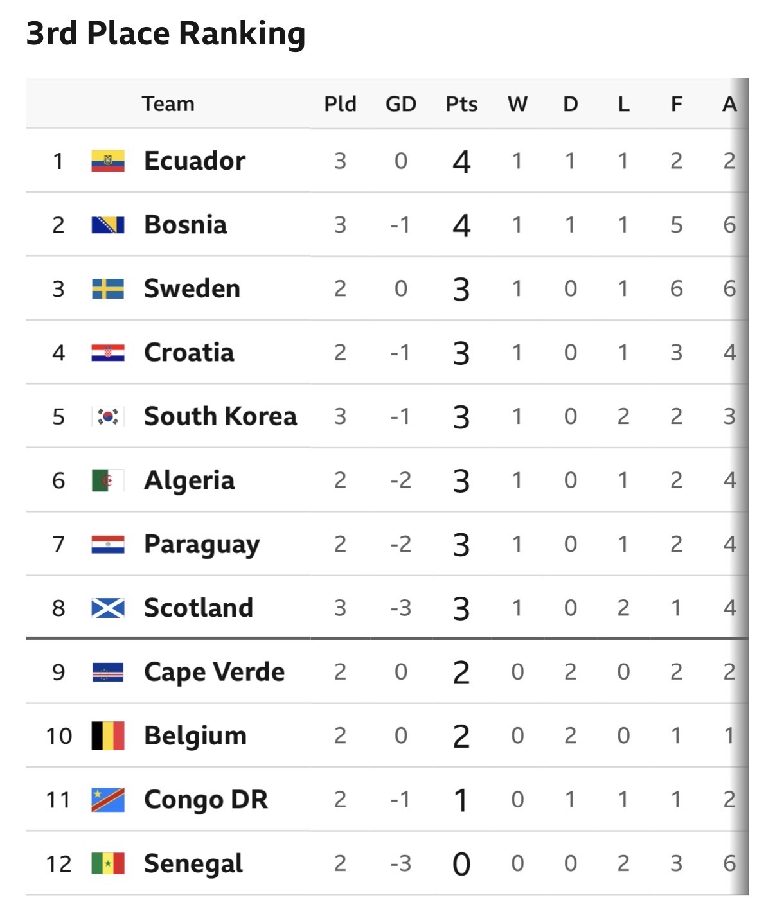Tap the South Korea flag icon
775x898 pixels.
[108, 416]
